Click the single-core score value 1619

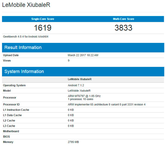pyautogui.click(x=42, y=28)
